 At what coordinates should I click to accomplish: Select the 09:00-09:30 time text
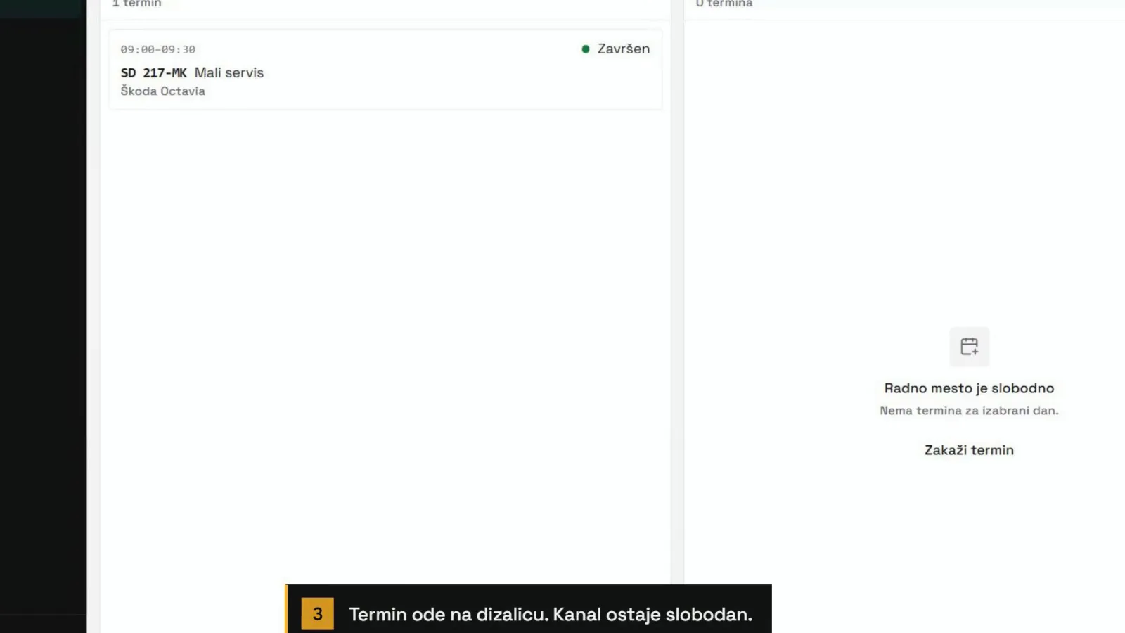point(158,50)
